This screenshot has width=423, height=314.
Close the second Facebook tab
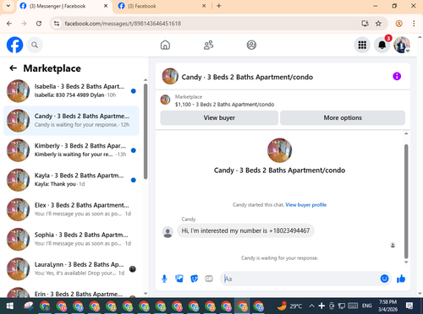[204, 6]
